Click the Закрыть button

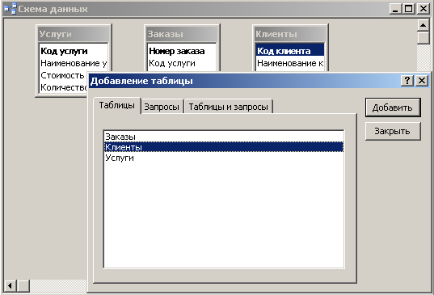coord(393,131)
